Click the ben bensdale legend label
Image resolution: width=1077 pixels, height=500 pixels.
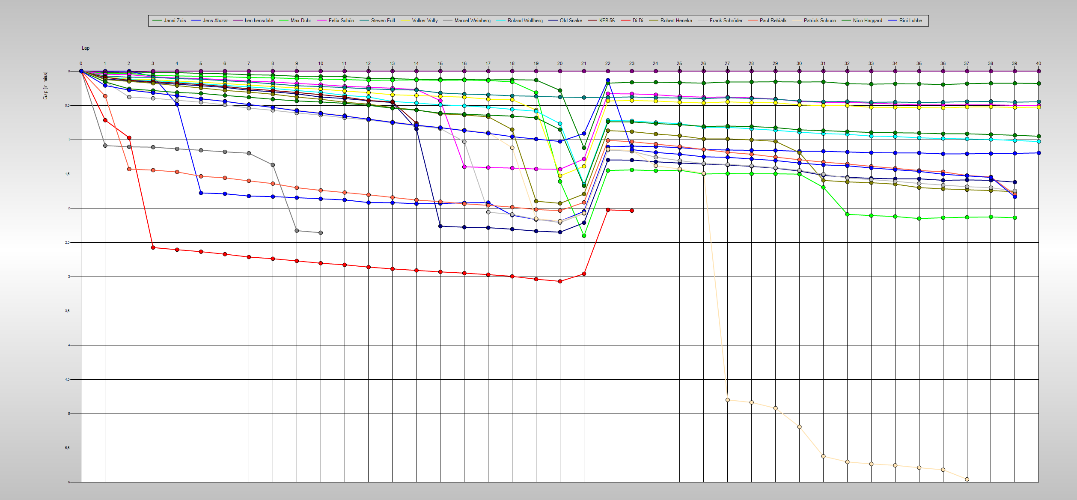259,21
